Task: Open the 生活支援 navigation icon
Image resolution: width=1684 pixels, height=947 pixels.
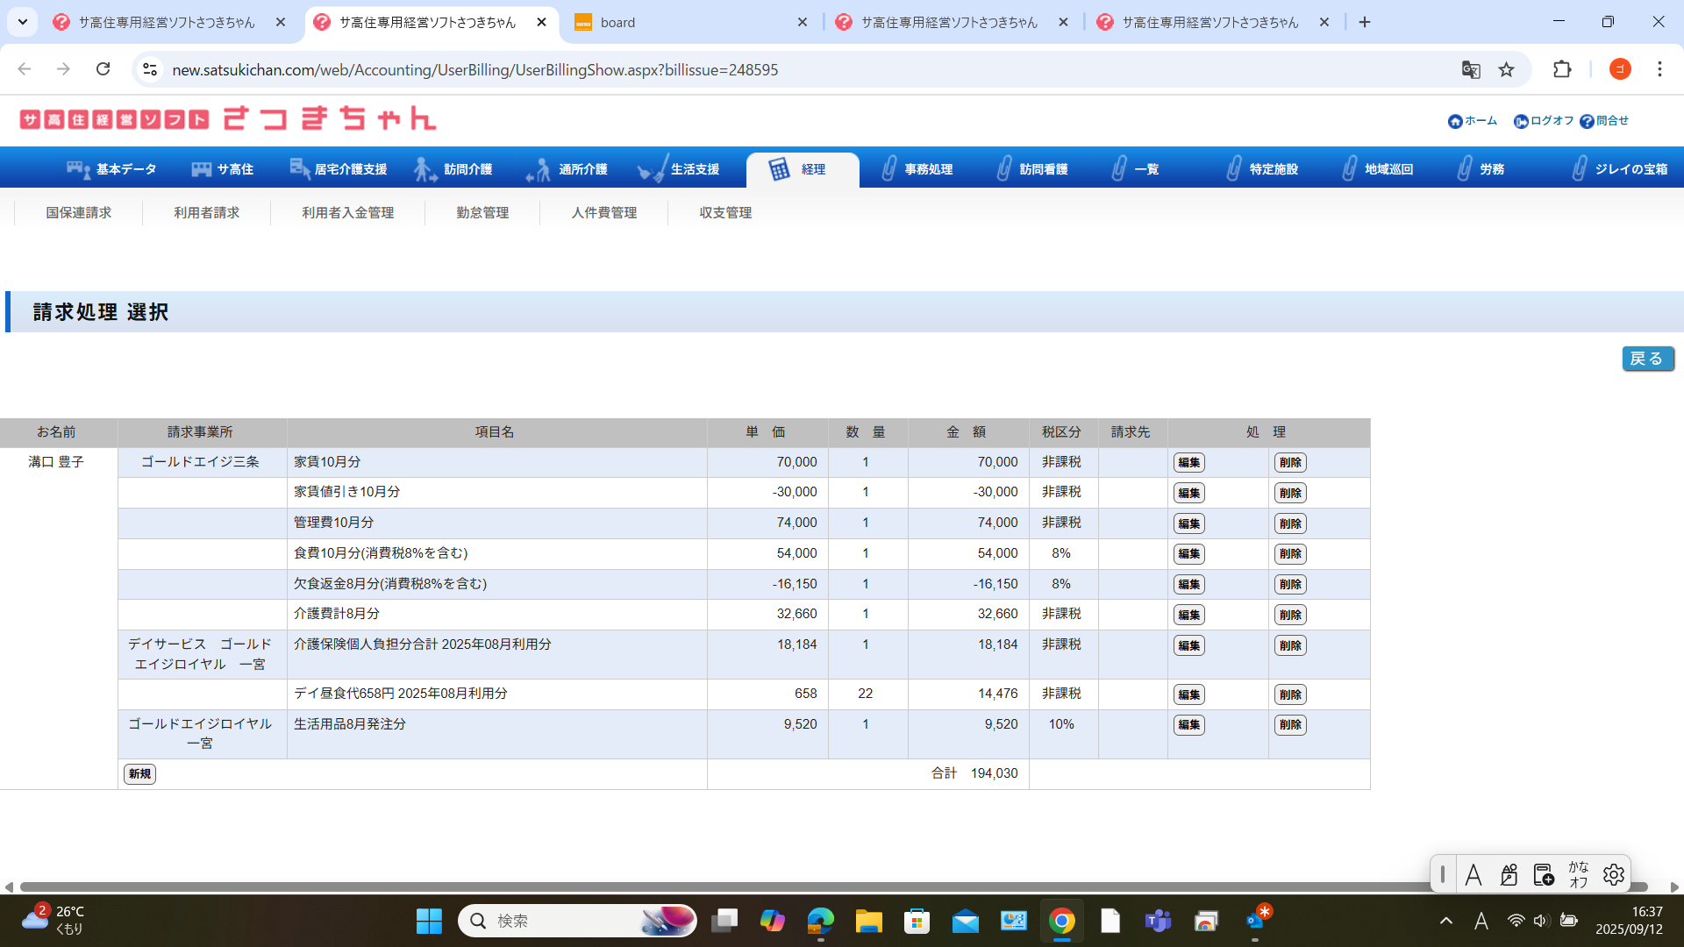Action: (x=653, y=169)
